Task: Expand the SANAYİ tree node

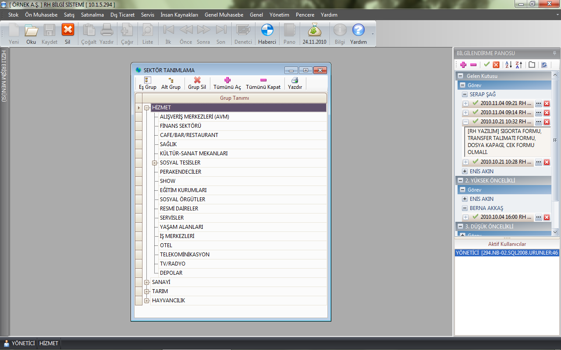Action: [x=147, y=282]
